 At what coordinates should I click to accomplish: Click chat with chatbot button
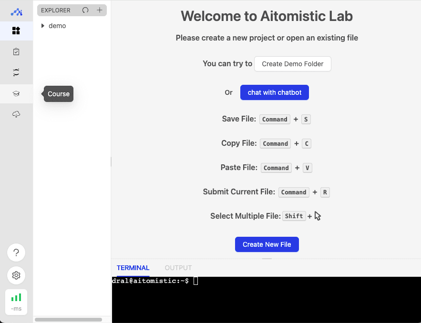[275, 92]
